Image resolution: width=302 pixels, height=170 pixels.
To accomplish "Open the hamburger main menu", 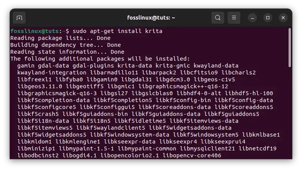I will click(x=234, y=18).
